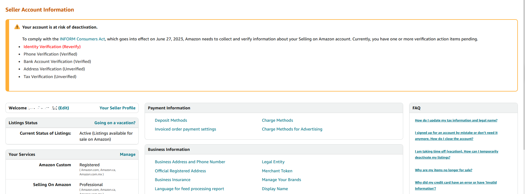Click 'Your account is at risk of deactivation.' text
The width and height of the screenshot is (525, 194).
[60, 27]
